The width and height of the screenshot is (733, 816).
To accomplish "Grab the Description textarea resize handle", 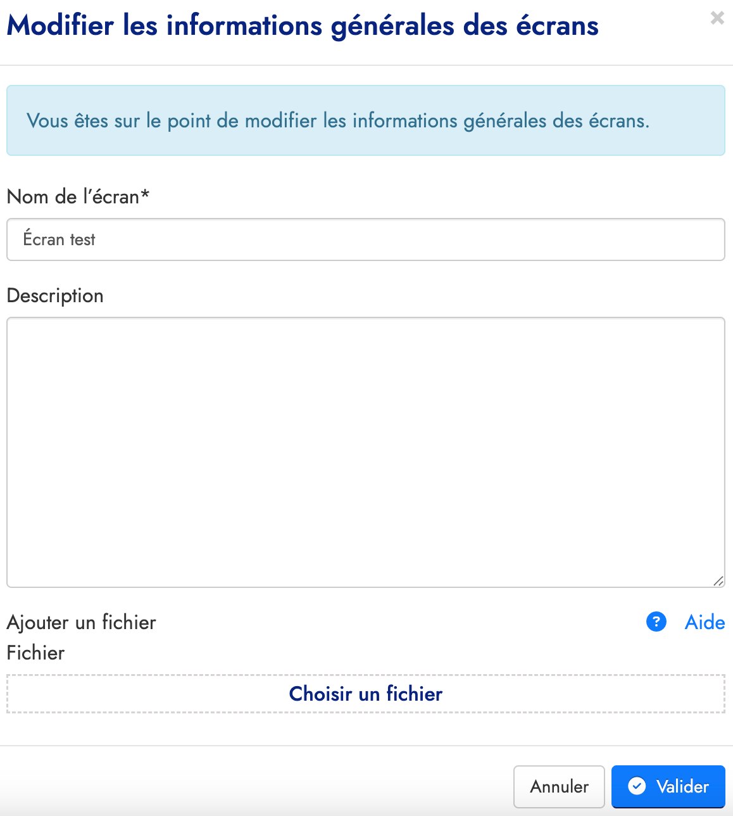I will tap(718, 581).
